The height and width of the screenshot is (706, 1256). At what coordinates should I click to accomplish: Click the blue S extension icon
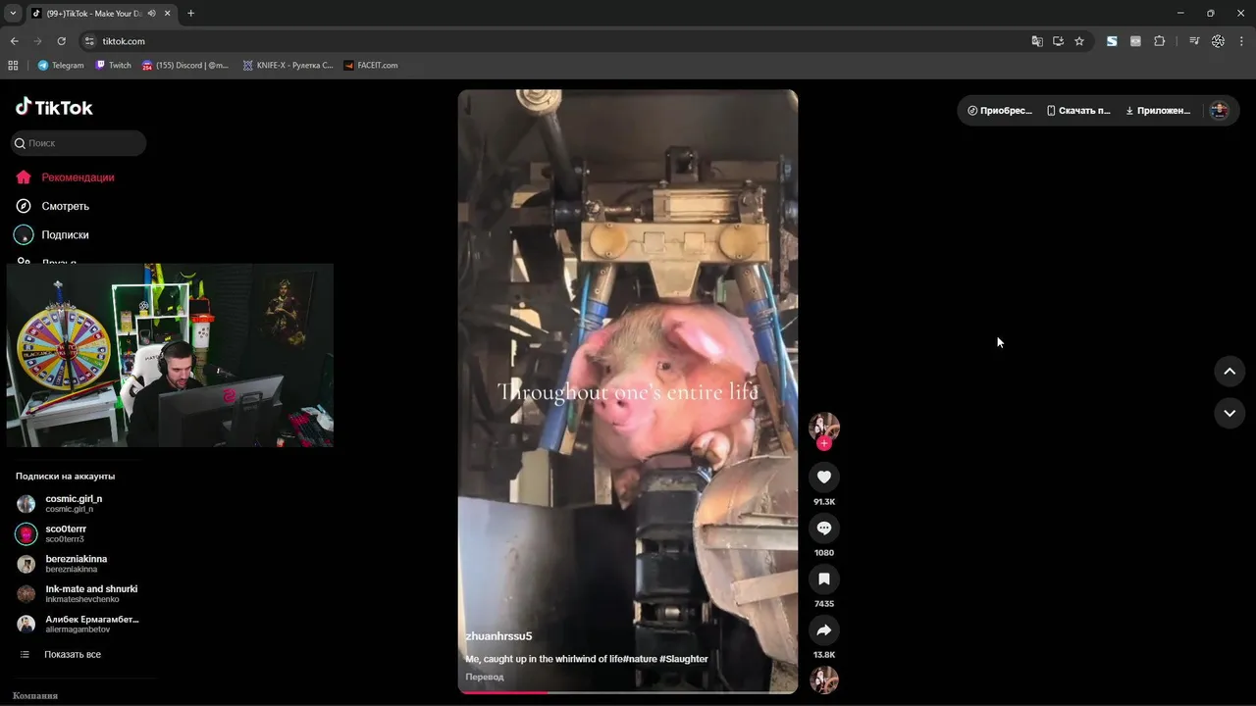point(1112,41)
